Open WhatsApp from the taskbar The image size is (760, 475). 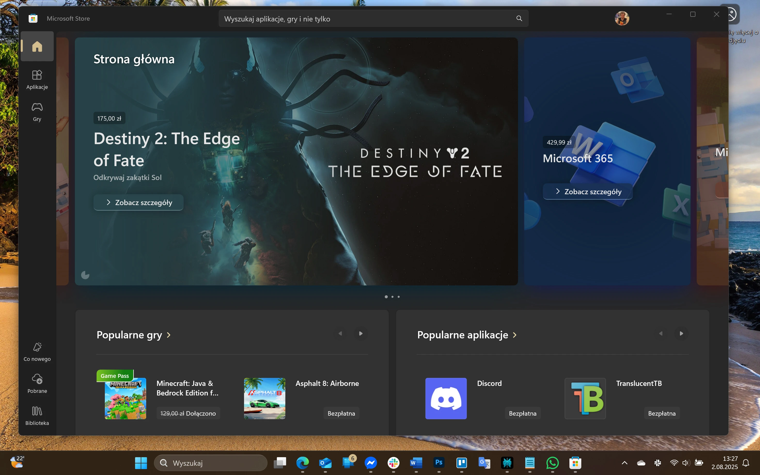click(552, 463)
